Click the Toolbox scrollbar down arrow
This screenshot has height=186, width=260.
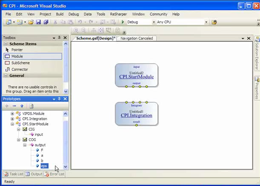[x=66, y=91]
